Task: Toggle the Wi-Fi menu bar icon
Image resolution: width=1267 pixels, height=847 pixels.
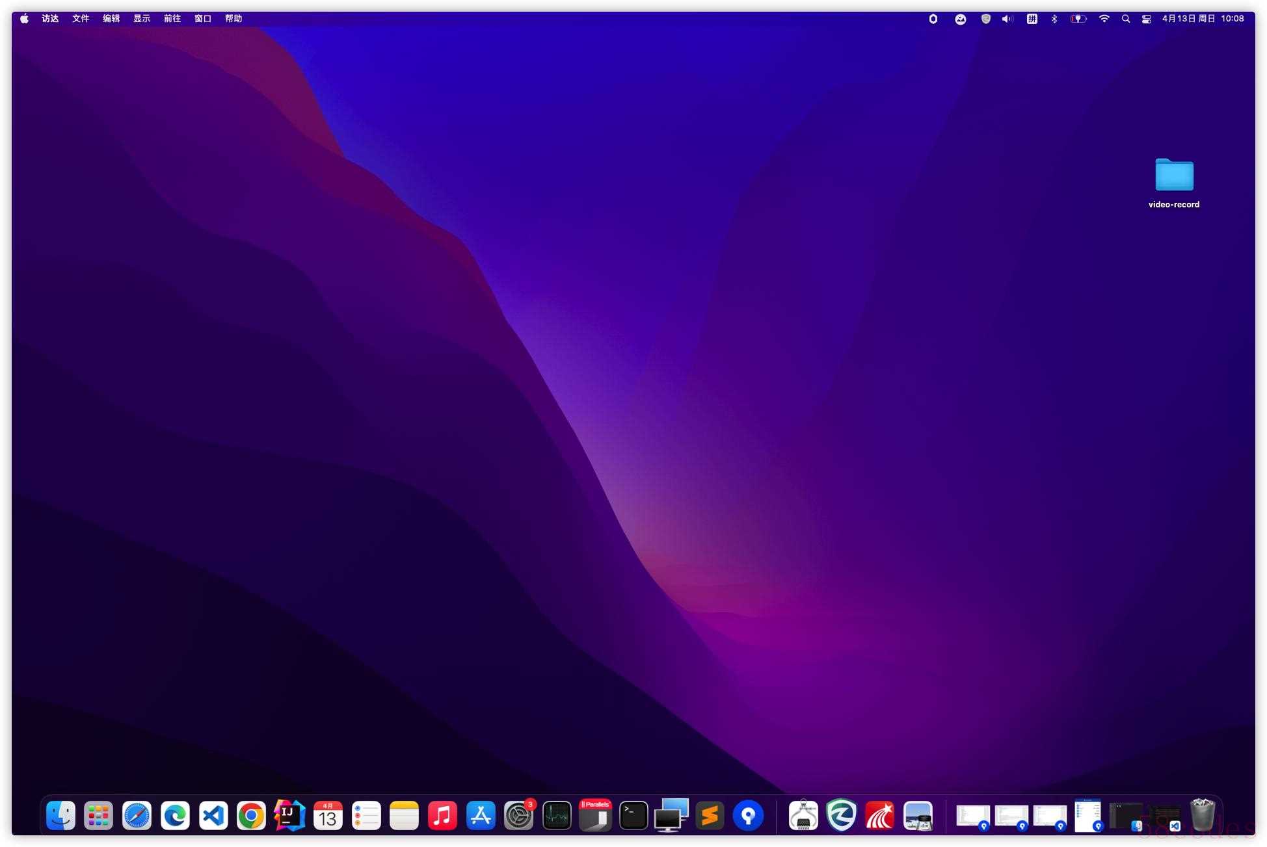Action: point(1104,19)
